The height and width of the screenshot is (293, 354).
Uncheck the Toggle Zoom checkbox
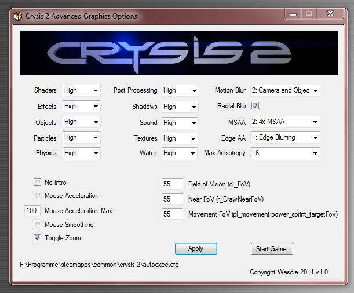[x=37, y=238]
